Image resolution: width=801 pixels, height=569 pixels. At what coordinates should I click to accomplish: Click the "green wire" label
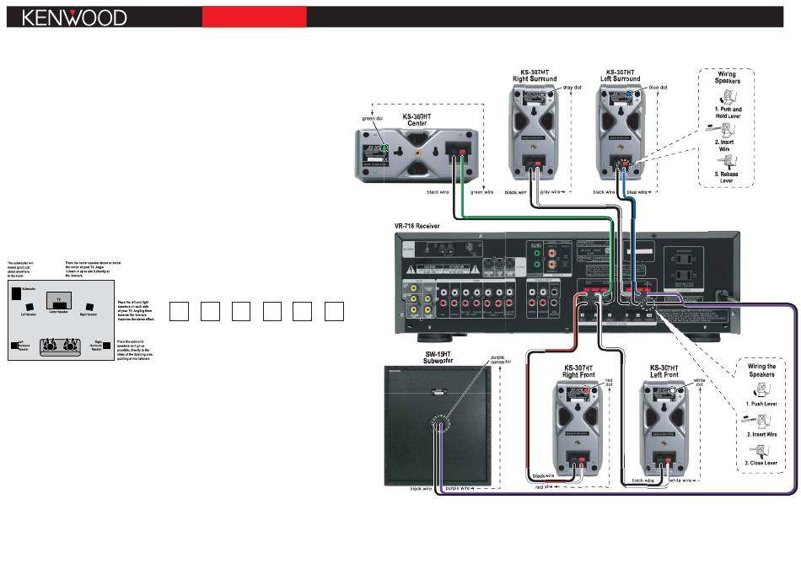pyautogui.click(x=481, y=192)
